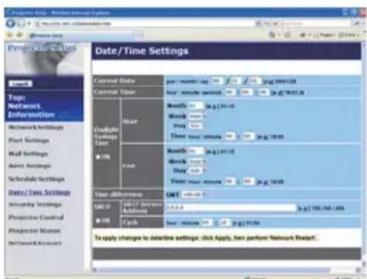Open Mail Settings in the sidebar
This screenshot has height=279, width=367.
click(28, 154)
